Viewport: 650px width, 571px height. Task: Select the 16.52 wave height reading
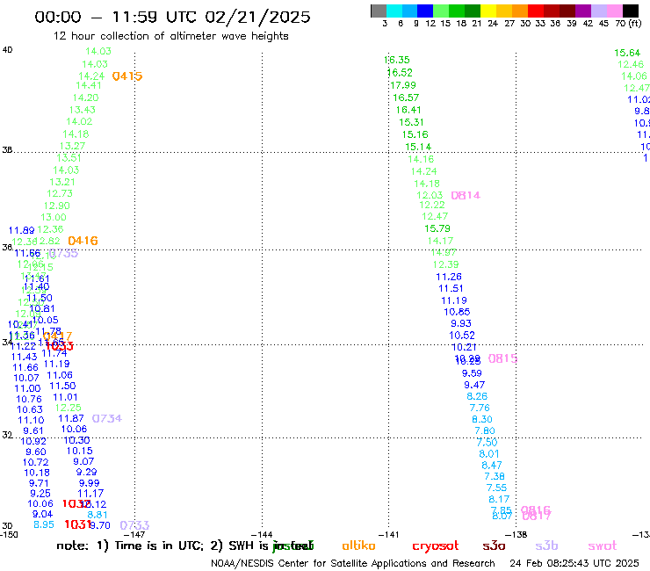400,73
